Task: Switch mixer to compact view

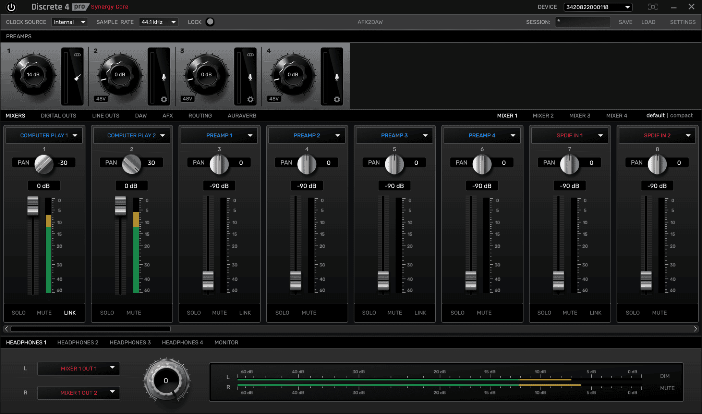Action: point(681,115)
